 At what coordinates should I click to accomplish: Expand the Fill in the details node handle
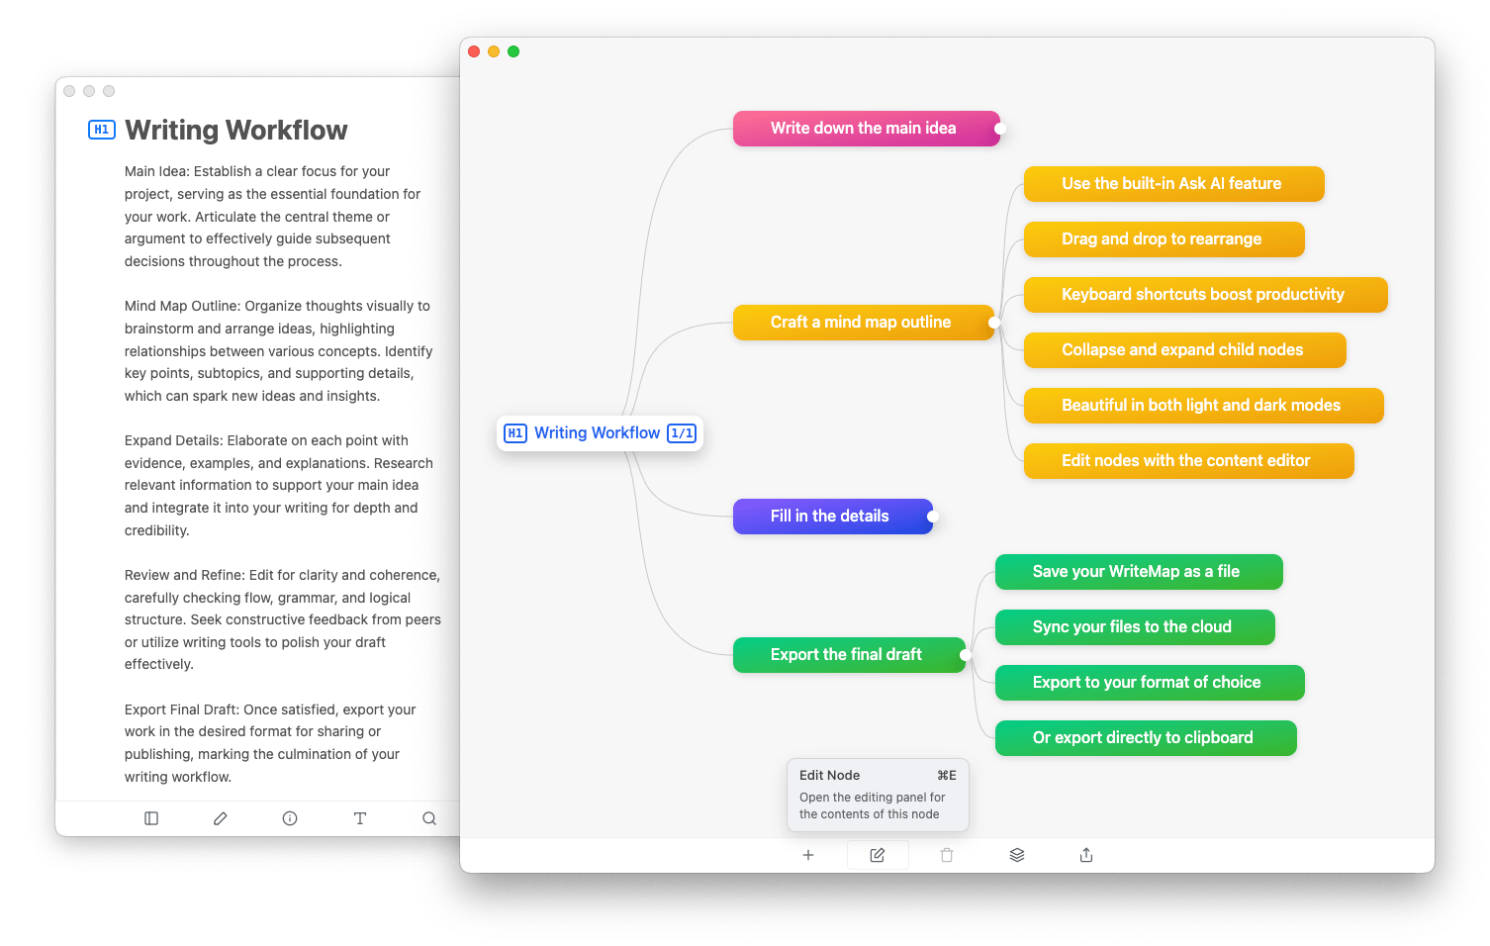(933, 517)
